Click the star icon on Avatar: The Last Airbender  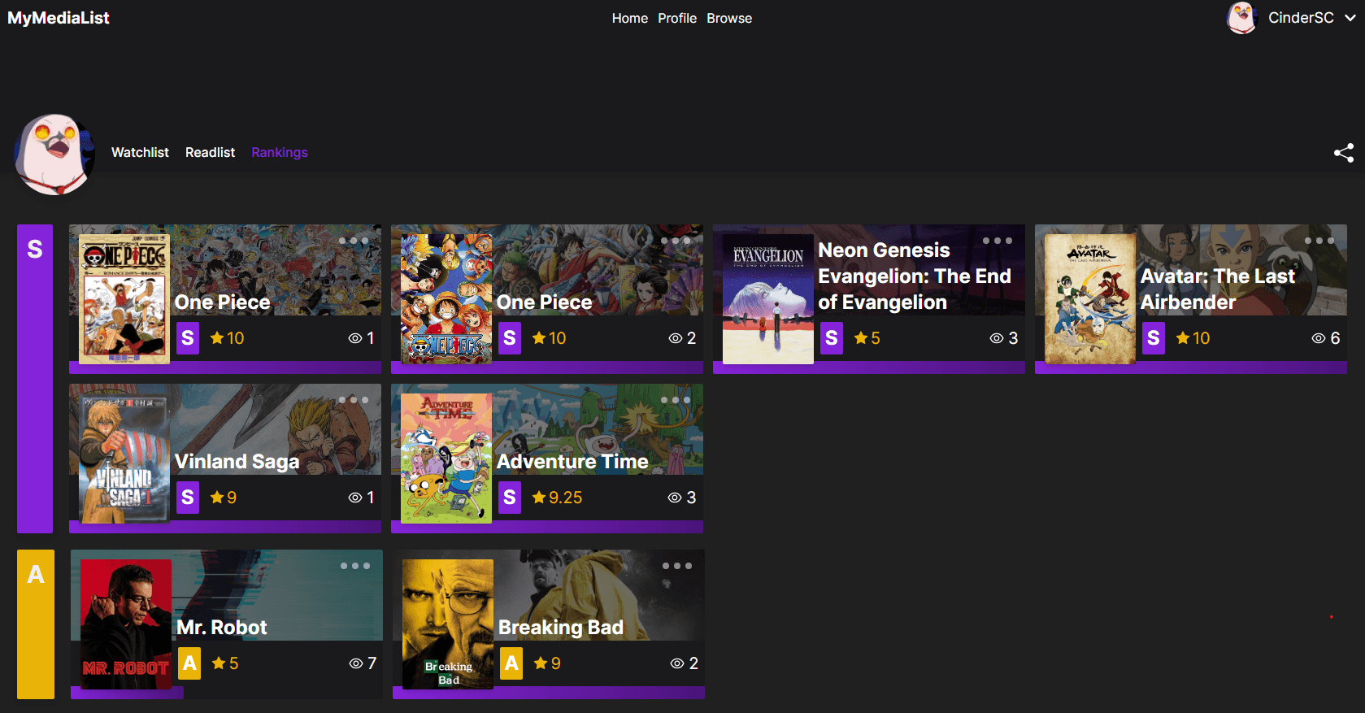coord(1183,338)
